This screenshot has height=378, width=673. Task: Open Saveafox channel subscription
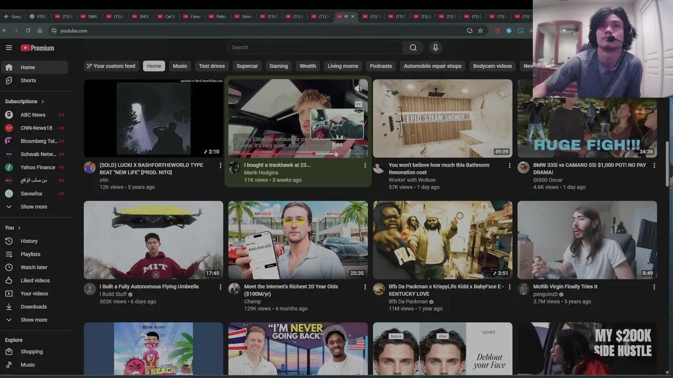coord(34,193)
